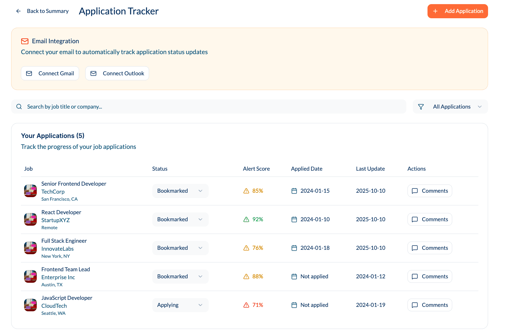Click the calendar icon in Enterprise Inc row

coord(294,277)
